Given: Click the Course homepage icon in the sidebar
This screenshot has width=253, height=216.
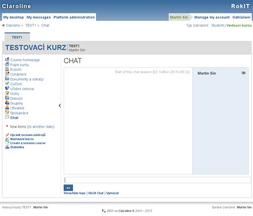Looking at the screenshot, I should click(x=7, y=60).
